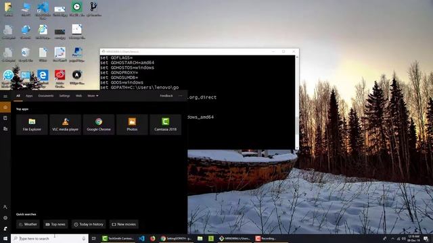Launch Camtasia 2018 from Top apps

pyautogui.click(x=165, y=124)
